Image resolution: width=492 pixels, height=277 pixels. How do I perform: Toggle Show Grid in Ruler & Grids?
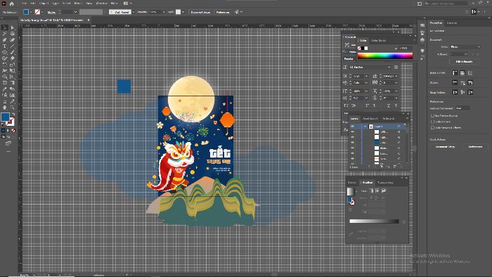[x=462, y=73]
